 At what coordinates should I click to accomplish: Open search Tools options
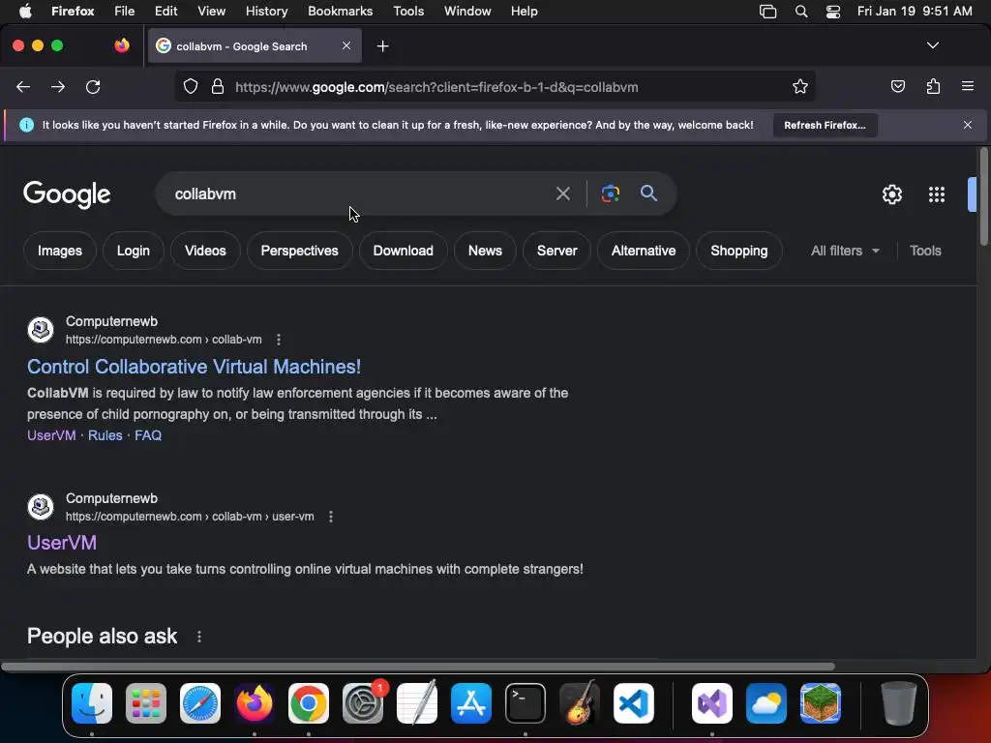click(x=925, y=251)
